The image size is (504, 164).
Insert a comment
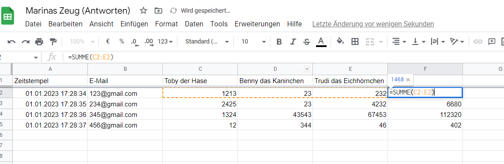tap(492, 42)
